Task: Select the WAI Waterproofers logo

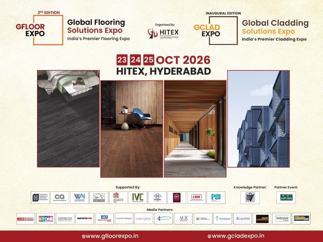Action: click(x=79, y=198)
